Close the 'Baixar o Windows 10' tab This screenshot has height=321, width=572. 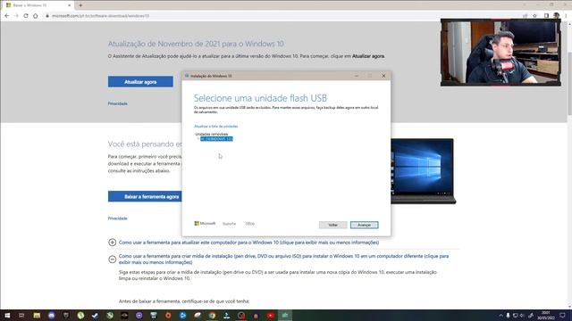[x=70, y=5]
